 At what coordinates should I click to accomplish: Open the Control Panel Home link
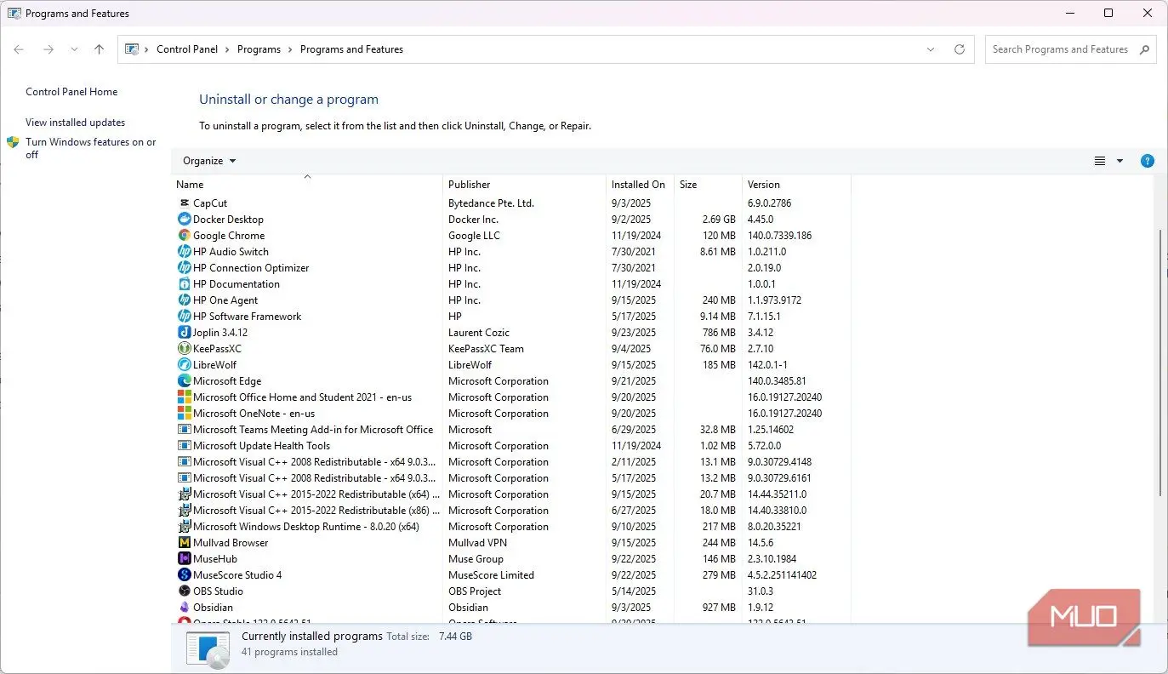tap(71, 92)
